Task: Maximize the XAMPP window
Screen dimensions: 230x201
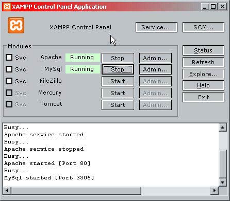Action: click(x=213, y=7)
